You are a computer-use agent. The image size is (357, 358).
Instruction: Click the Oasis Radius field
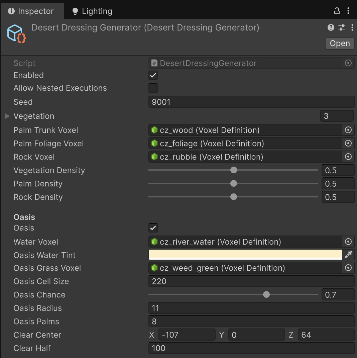point(251,308)
